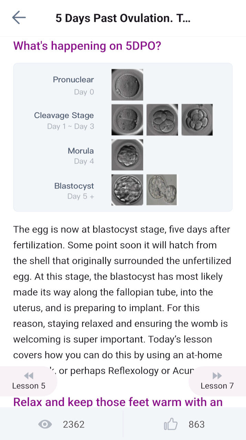Tap the Relax and keep those feet warm heading
This screenshot has width=246, height=440.
coord(118,401)
